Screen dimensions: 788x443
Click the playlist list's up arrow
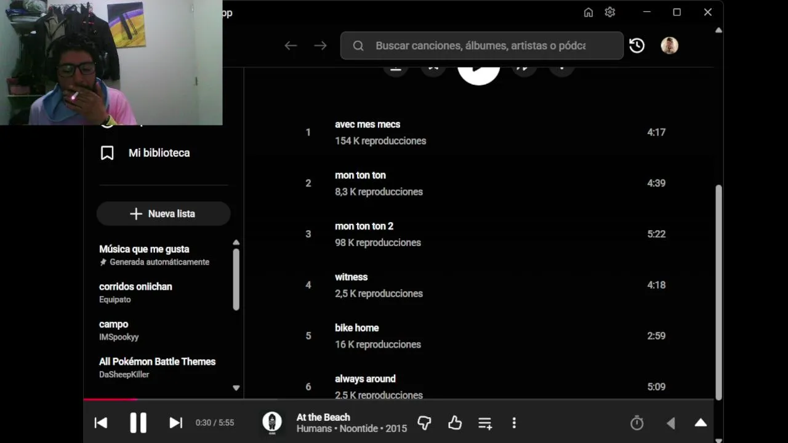click(236, 242)
